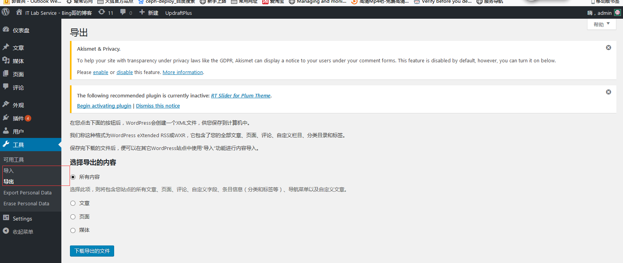Open the More information link
Viewport: 623px width, 263px height.
tap(183, 72)
